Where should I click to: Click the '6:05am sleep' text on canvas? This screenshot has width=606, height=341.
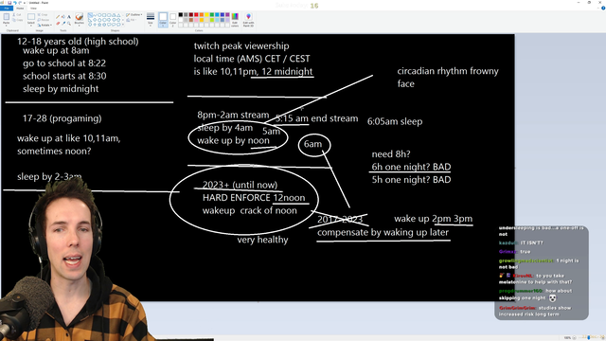[x=395, y=121]
